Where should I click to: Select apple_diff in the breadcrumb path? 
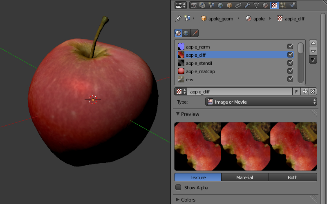pyautogui.click(x=291, y=19)
